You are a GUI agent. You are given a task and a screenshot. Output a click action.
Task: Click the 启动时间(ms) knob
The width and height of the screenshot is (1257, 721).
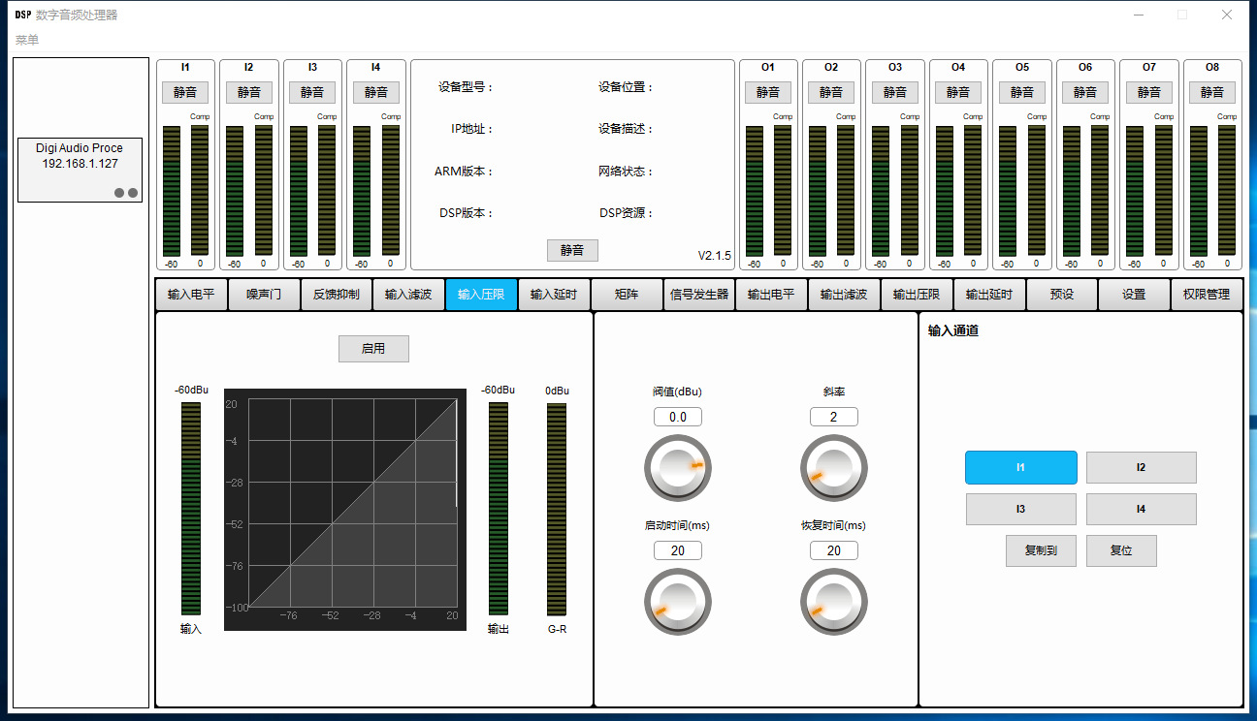pos(678,602)
